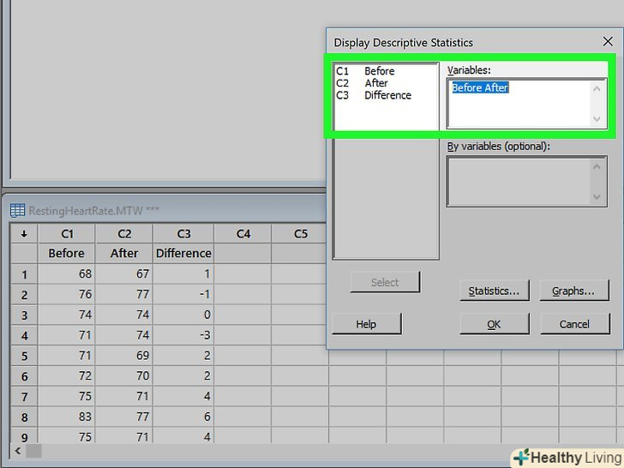The image size is (624, 468).
Task: Click the down arrow in worksheet corner cell
Action: [24, 233]
